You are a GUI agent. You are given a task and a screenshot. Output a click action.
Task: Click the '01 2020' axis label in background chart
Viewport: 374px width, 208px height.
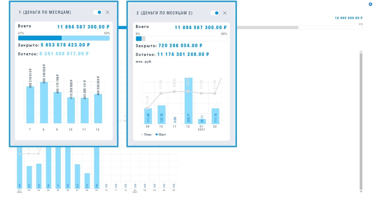point(19,191)
